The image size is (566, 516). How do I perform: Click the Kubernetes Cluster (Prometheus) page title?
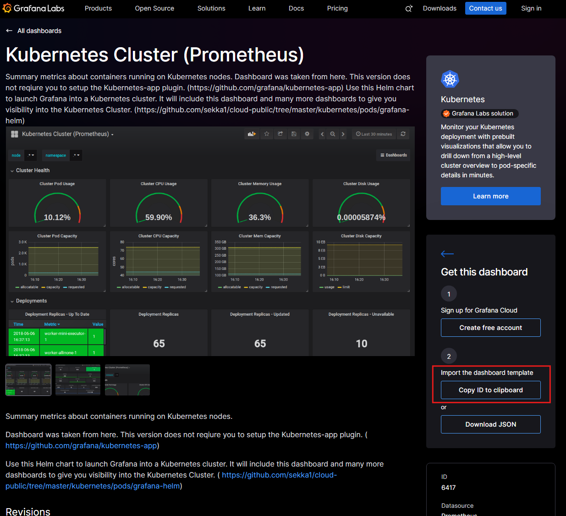pos(155,55)
